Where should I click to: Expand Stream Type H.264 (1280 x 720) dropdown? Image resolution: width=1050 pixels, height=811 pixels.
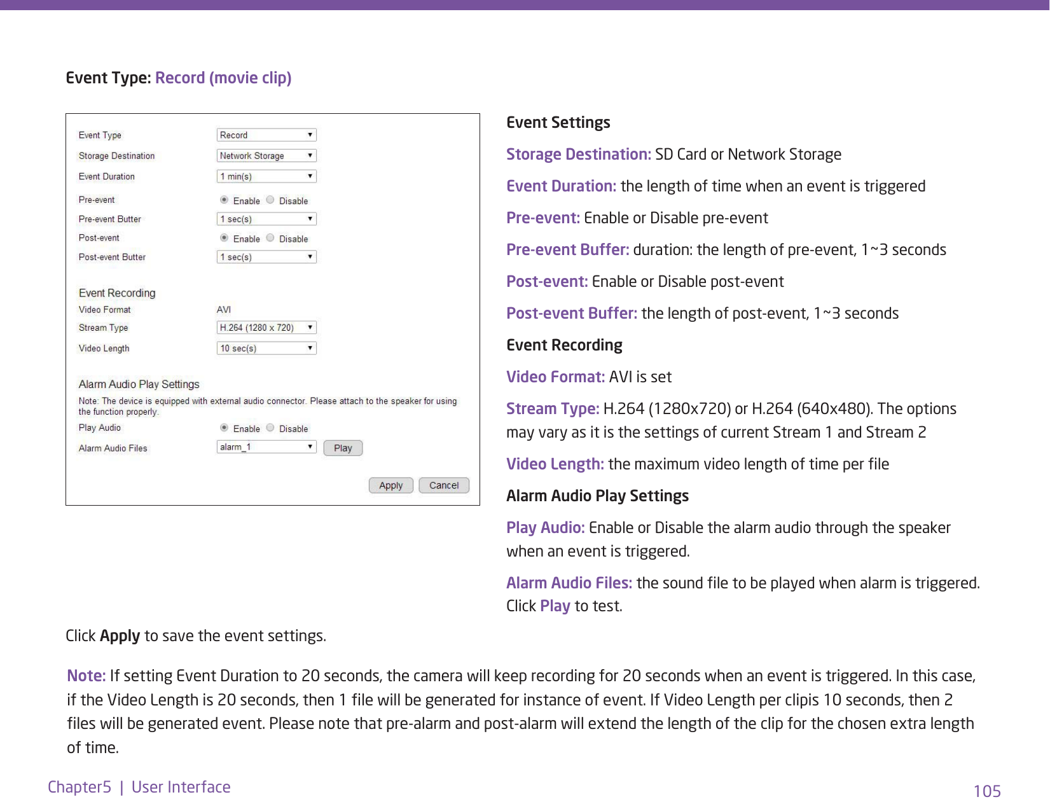(x=266, y=328)
